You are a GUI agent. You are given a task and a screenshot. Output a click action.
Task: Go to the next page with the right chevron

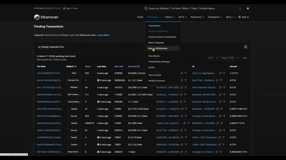(238, 58)
